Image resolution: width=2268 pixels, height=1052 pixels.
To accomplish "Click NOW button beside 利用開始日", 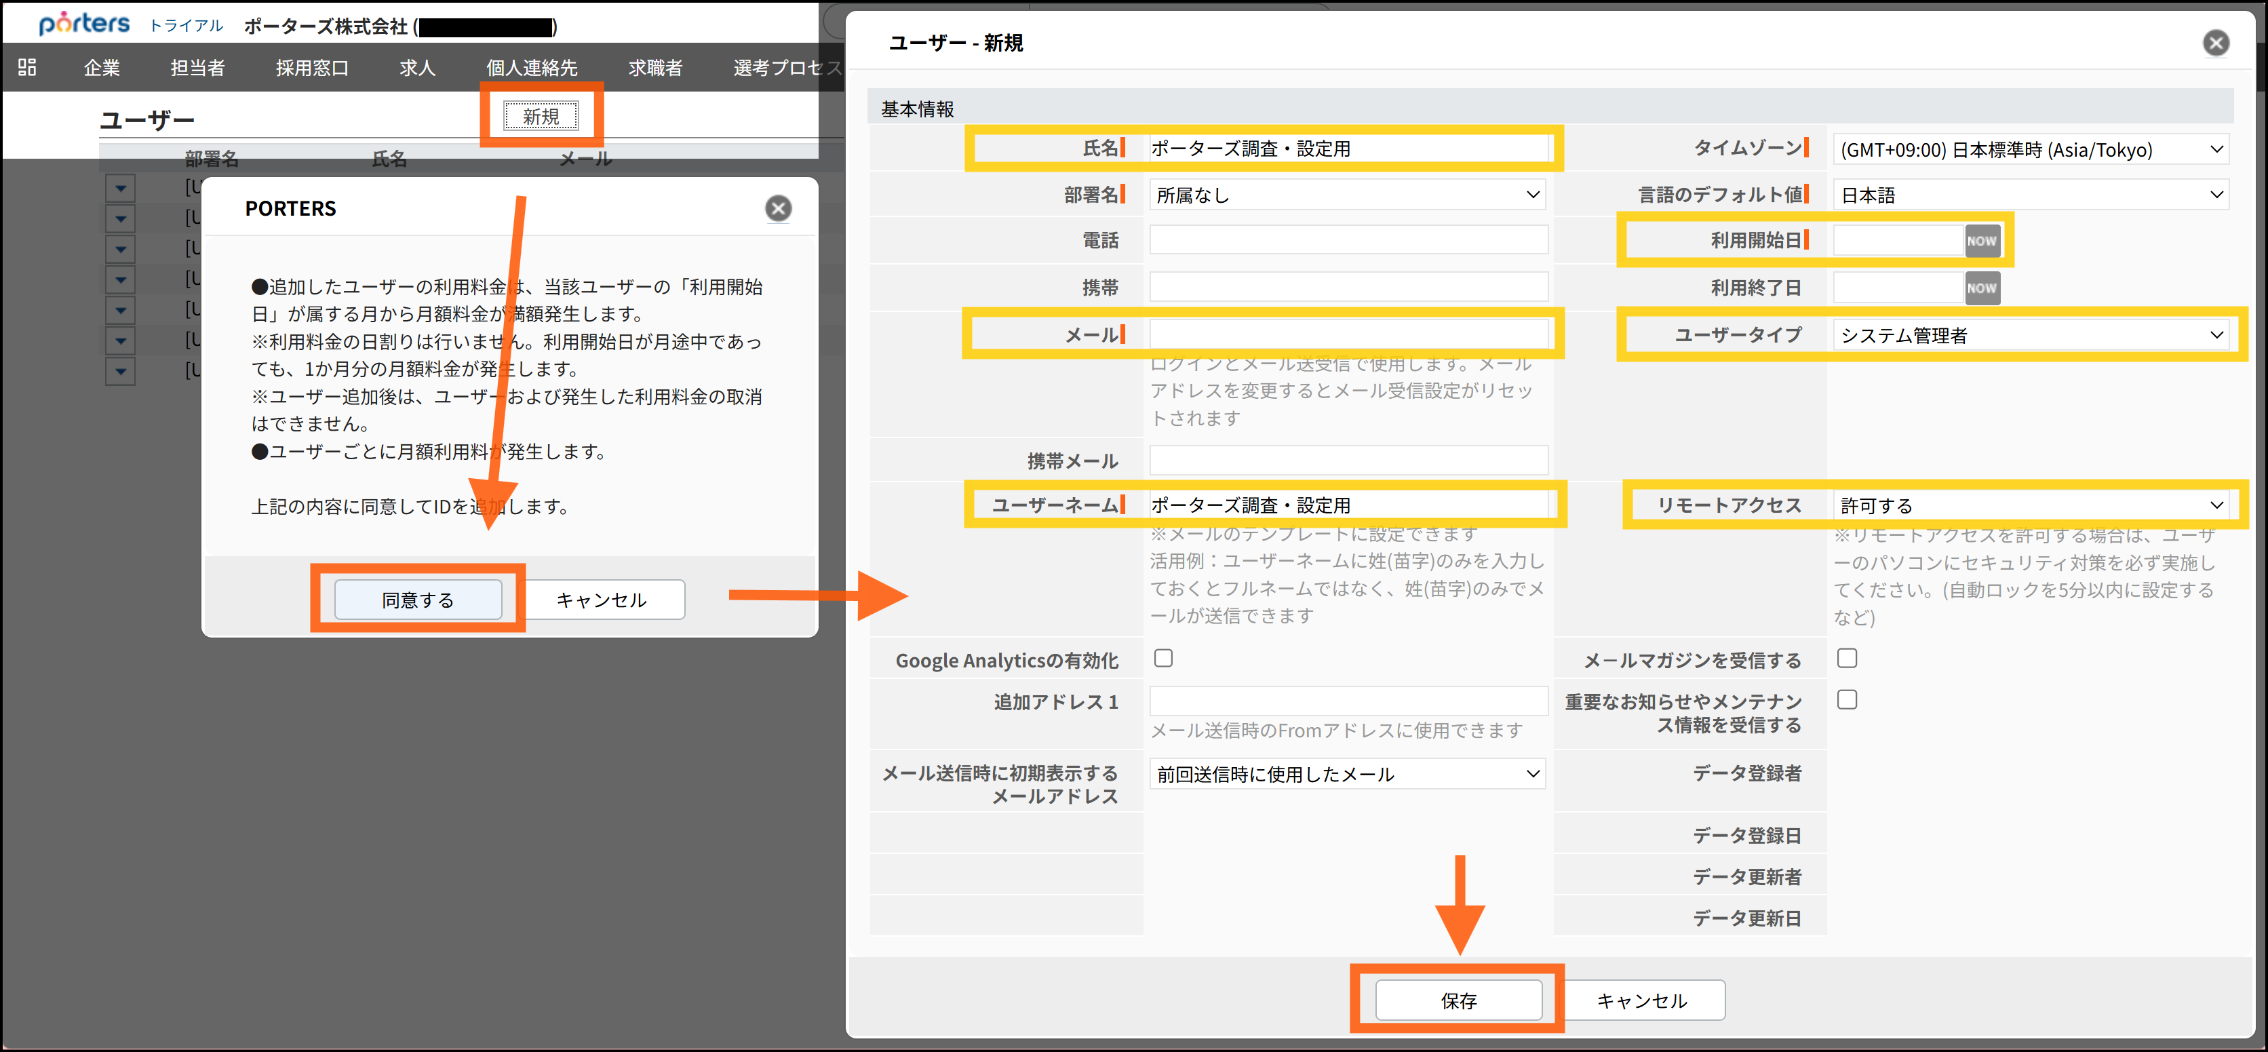I will point(1981,240).
